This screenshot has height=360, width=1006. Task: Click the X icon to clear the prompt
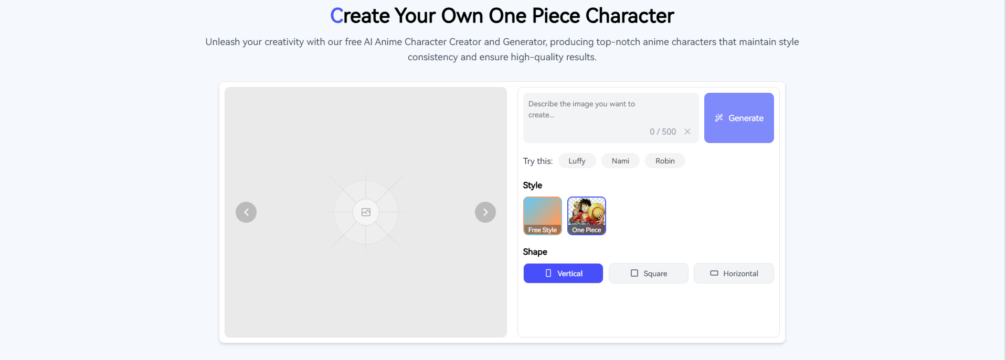tap(687, 132)
